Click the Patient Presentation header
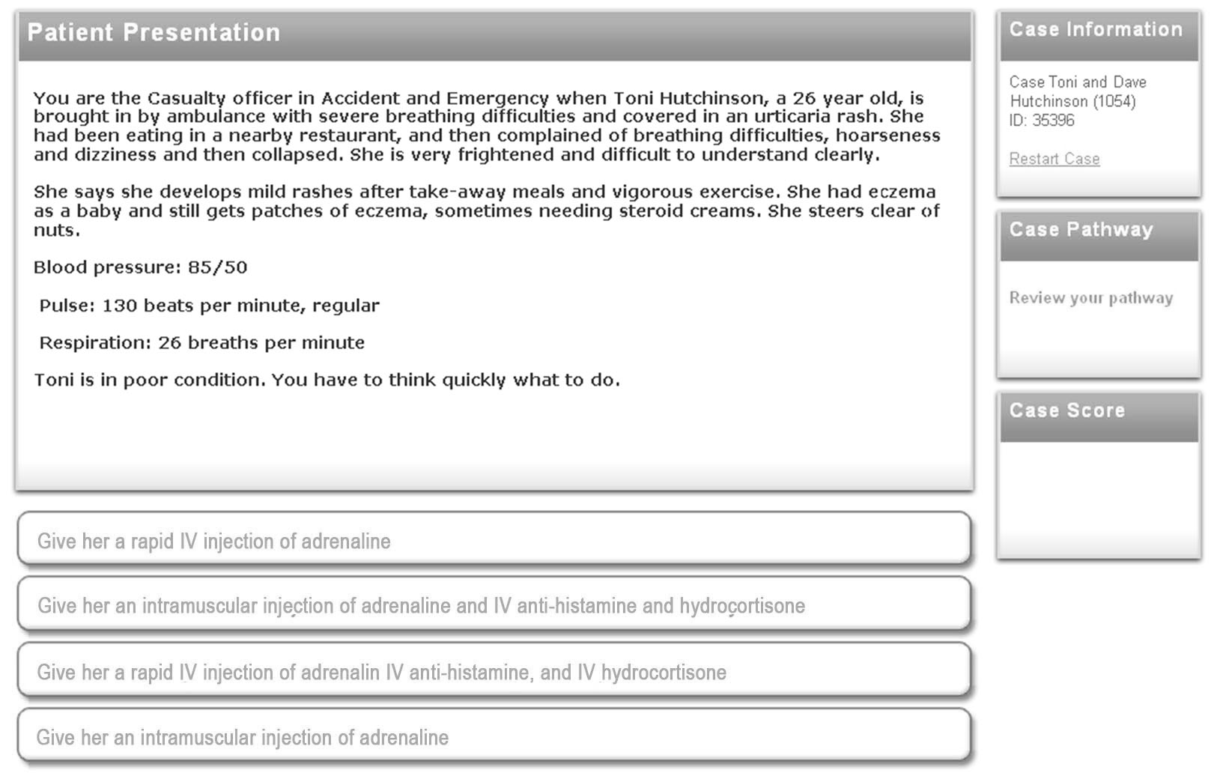 (x=154, y=33)
